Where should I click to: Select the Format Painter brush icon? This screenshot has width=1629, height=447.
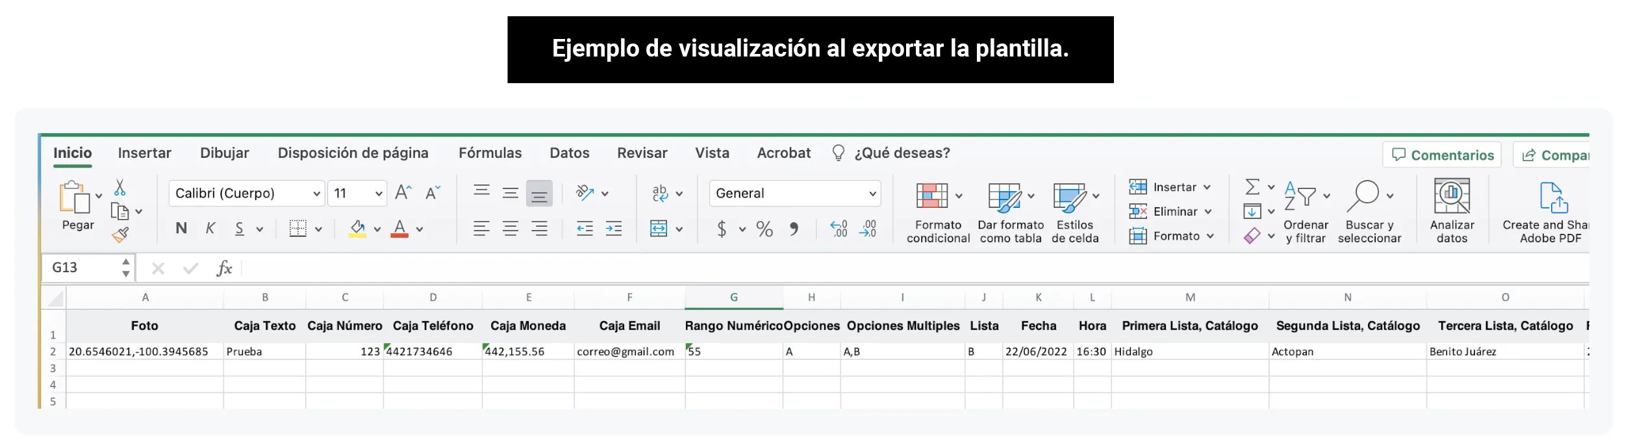click(120, 235)
